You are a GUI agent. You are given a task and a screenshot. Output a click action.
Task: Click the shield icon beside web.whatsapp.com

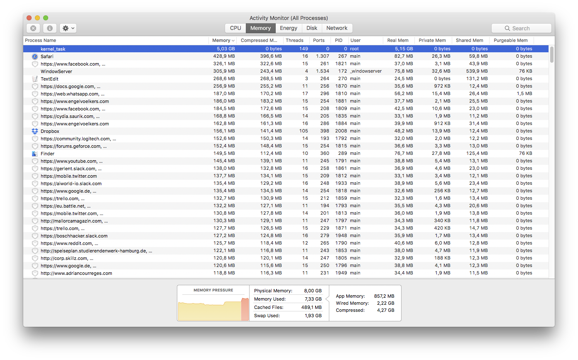[x=35, y=94]
